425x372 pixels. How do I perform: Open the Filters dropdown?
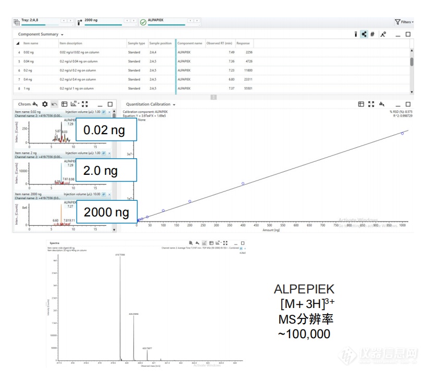404,22
